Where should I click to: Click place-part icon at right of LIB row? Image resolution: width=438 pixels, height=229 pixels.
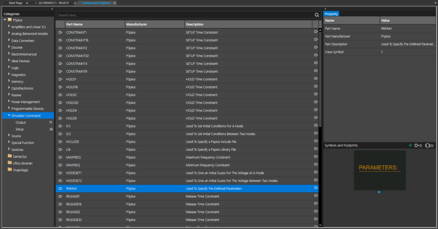(x=316, y=149)
